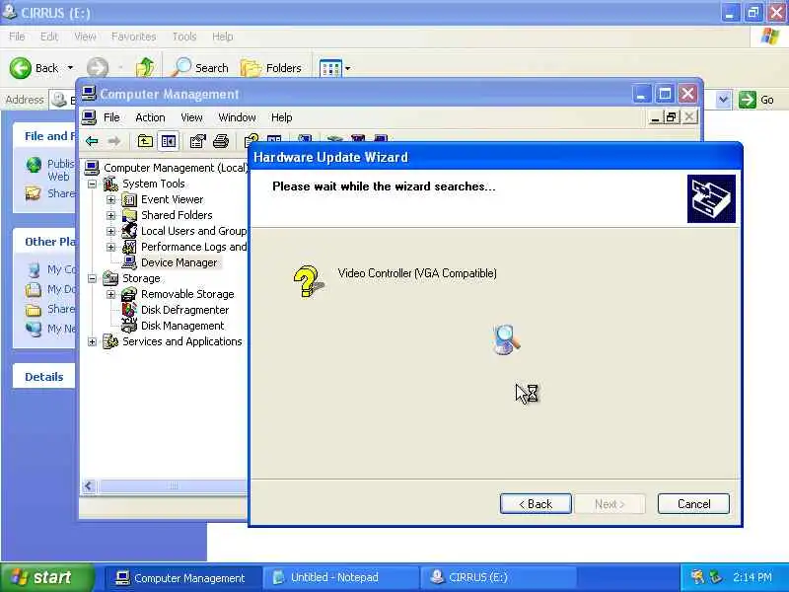The height and width of the screenshot is (592, 789).
Task: Select Disk Management in the tree
Action: coord(182,326)
